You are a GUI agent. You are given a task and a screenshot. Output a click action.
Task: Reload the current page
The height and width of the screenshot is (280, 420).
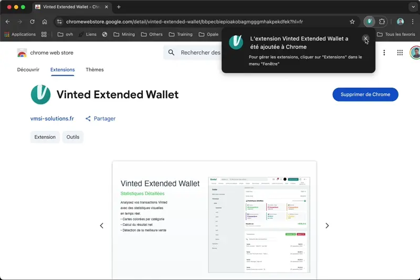(32, 22)
